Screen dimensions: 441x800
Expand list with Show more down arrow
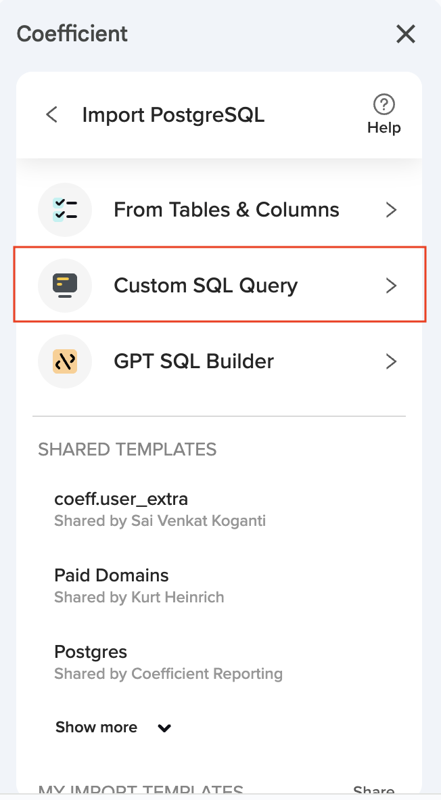[164, 728]
